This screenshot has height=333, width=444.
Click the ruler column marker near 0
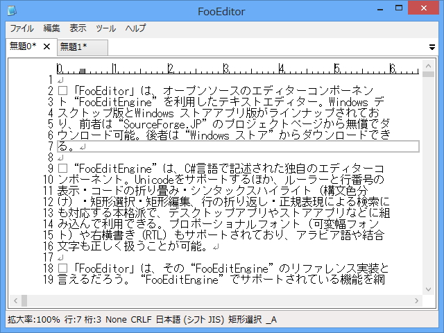point(83,71)
